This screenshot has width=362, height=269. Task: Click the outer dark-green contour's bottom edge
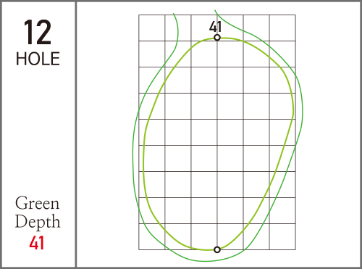coord(205,261)
